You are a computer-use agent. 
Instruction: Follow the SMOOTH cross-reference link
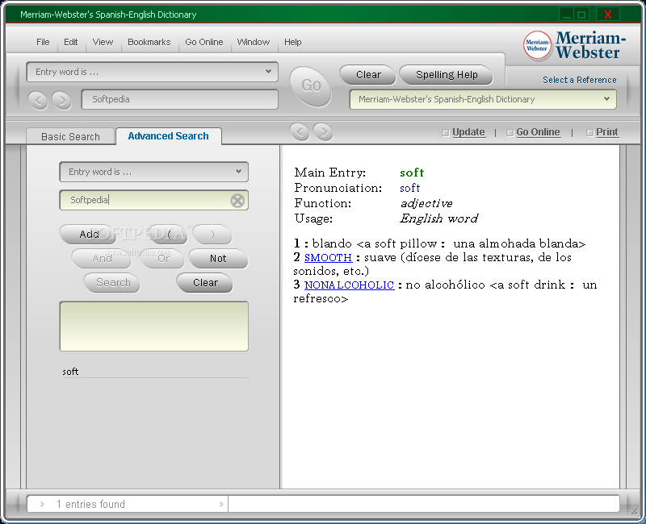328,257
